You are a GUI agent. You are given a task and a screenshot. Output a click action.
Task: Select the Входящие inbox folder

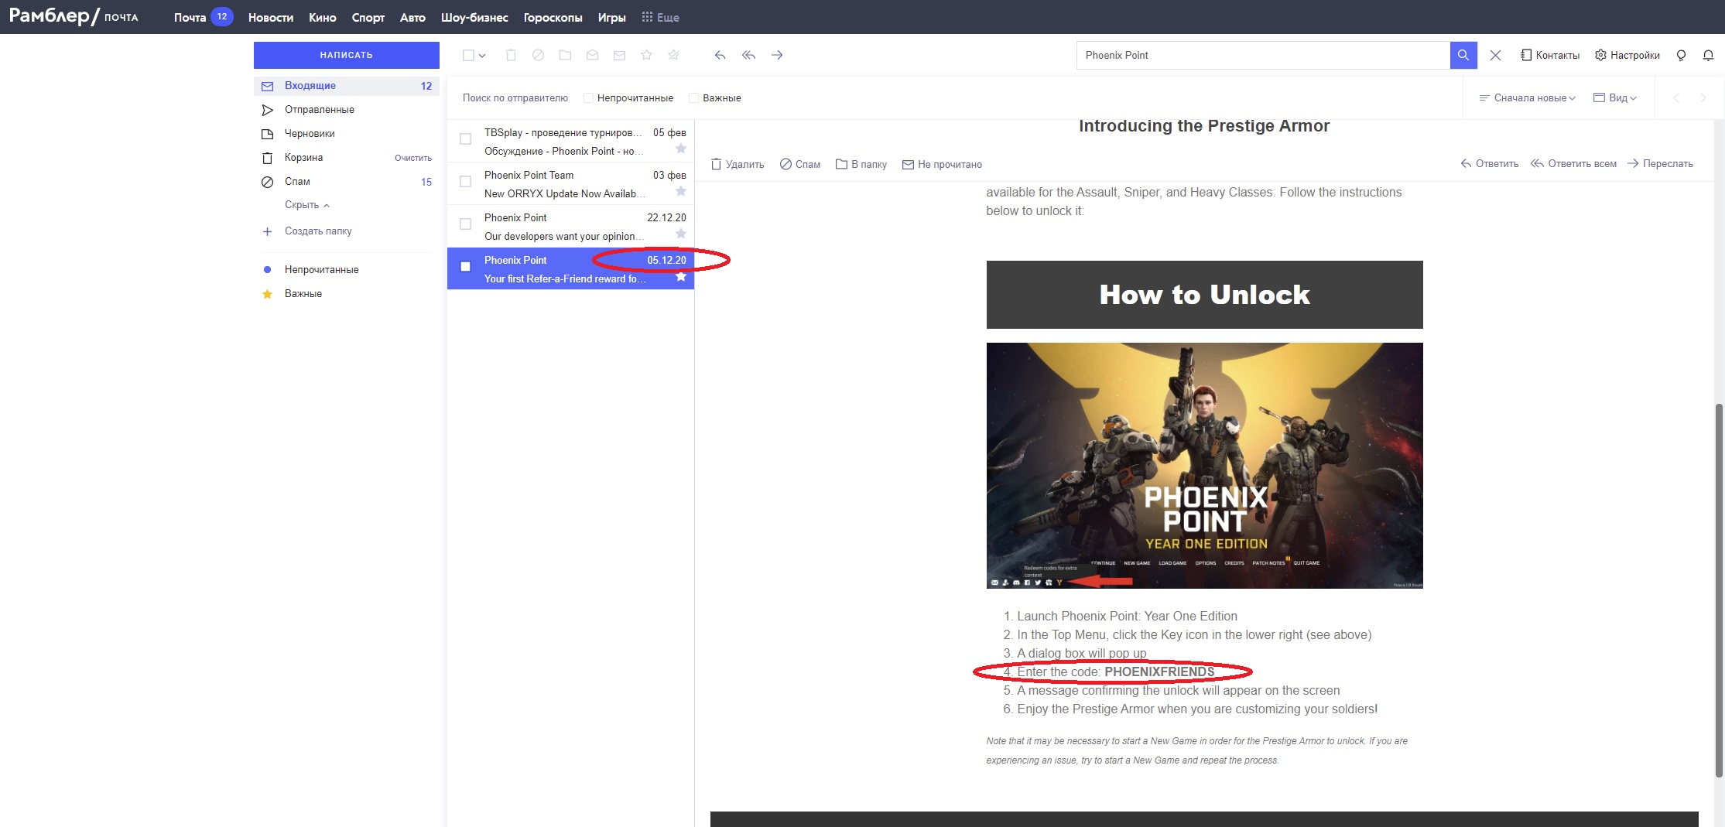(347, 86)
